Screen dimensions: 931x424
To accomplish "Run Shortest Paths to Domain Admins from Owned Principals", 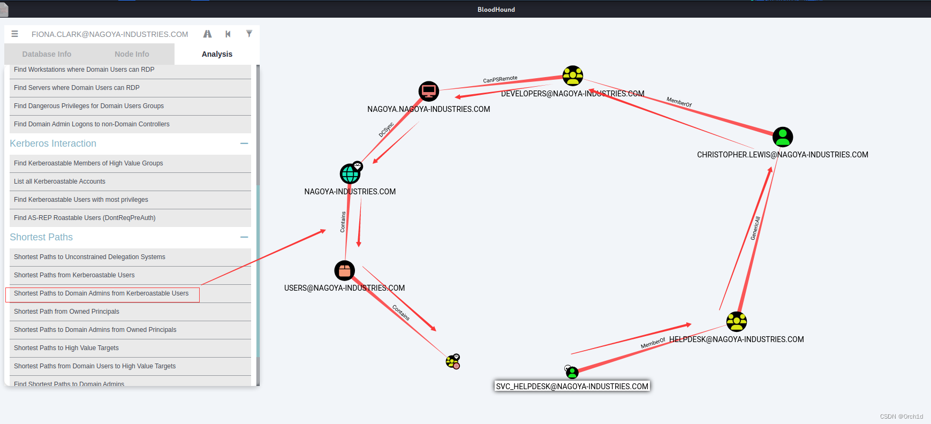I will [130, 330].
